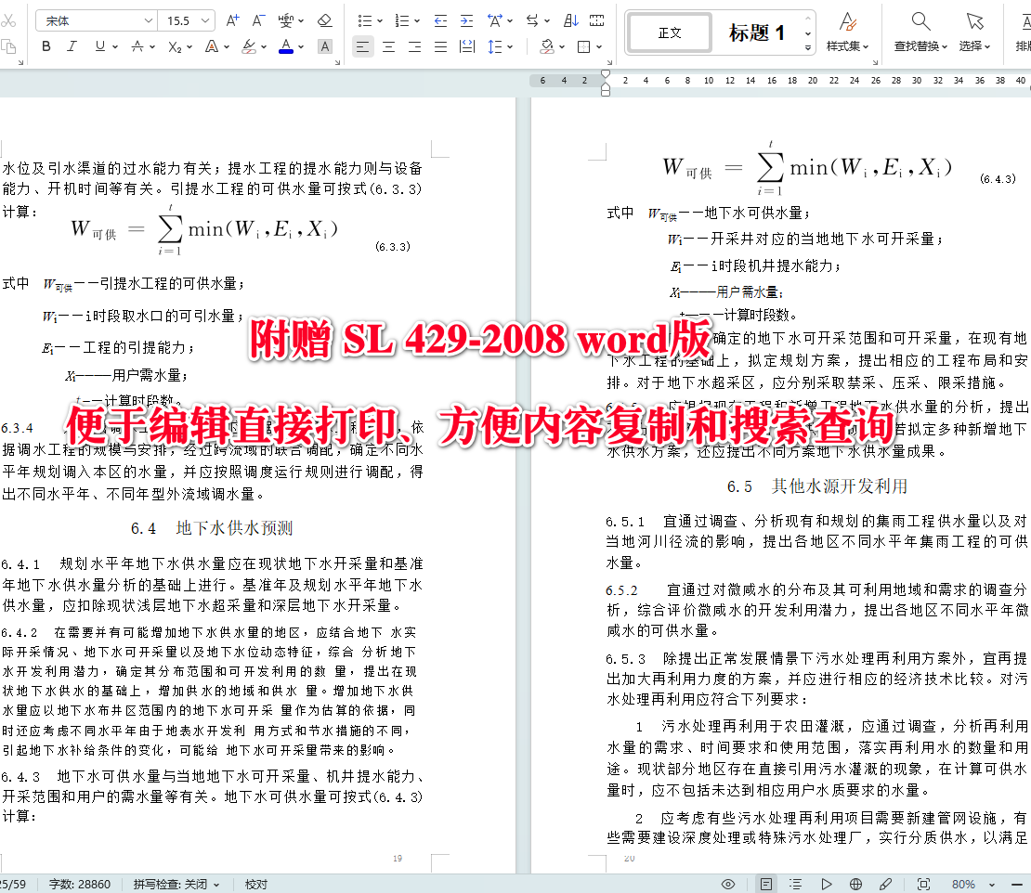Click the zoom out minus control
The width and height of the screenshot is (1031, 893).
point(1018,884)
